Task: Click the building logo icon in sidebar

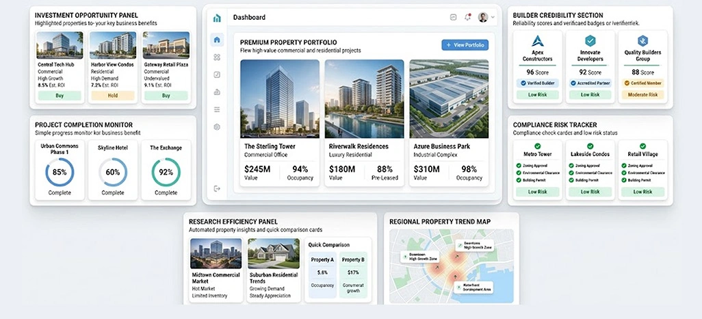Action: pyautogui.click(x=217, y=18)
